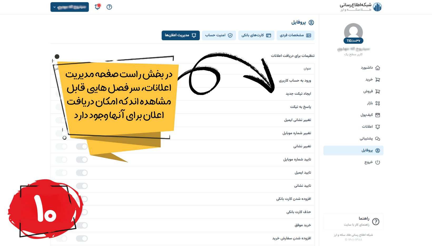Open the کارت‌های بانکی tab
The width and height of the screenshot is (432, 246).
[x=256, y=35]
